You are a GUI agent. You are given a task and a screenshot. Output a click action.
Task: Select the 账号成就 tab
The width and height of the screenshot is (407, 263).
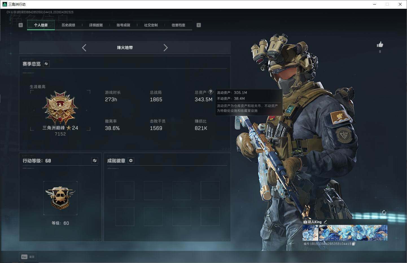point(123,25)
